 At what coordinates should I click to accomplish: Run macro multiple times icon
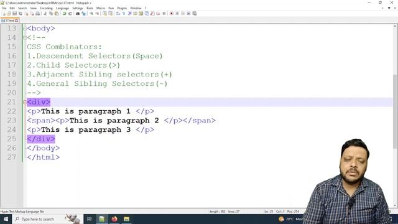[x=188, y=14]
